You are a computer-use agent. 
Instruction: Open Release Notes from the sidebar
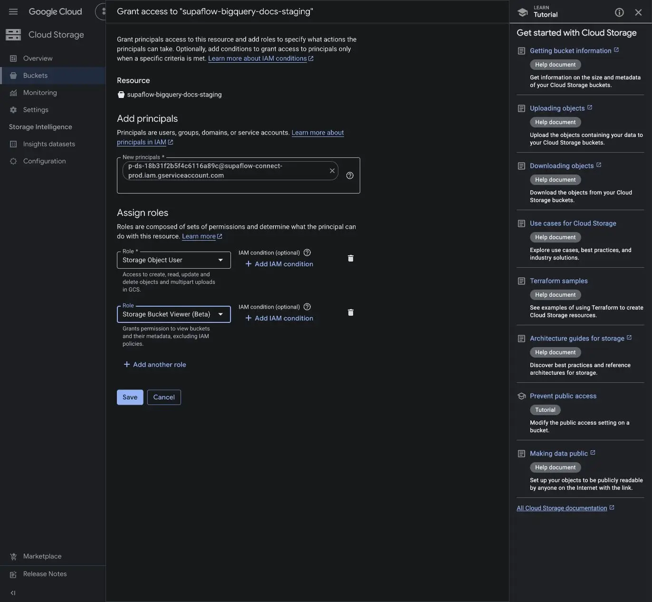coord(53,574)
